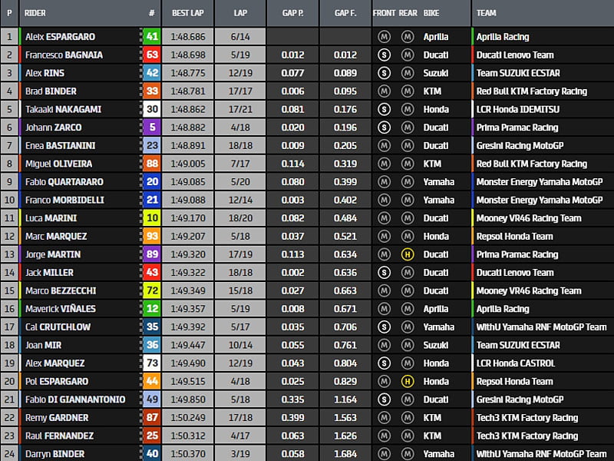The image size is (614, 461).
Task: Click Jack Miller's front soft tyre icon
Action: point(384,273)
